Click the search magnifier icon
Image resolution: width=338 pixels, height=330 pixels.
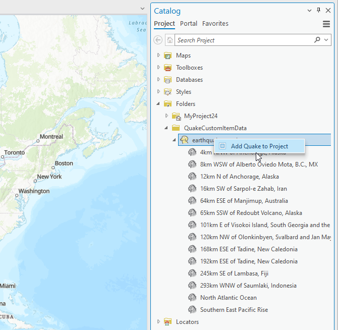pyautogui.click(x=317, y=40)
